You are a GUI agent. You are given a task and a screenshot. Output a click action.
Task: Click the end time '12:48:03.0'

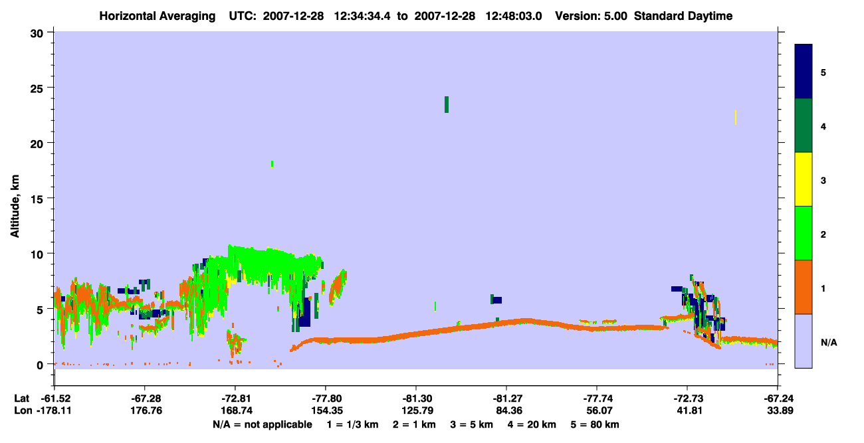(515, 16)
